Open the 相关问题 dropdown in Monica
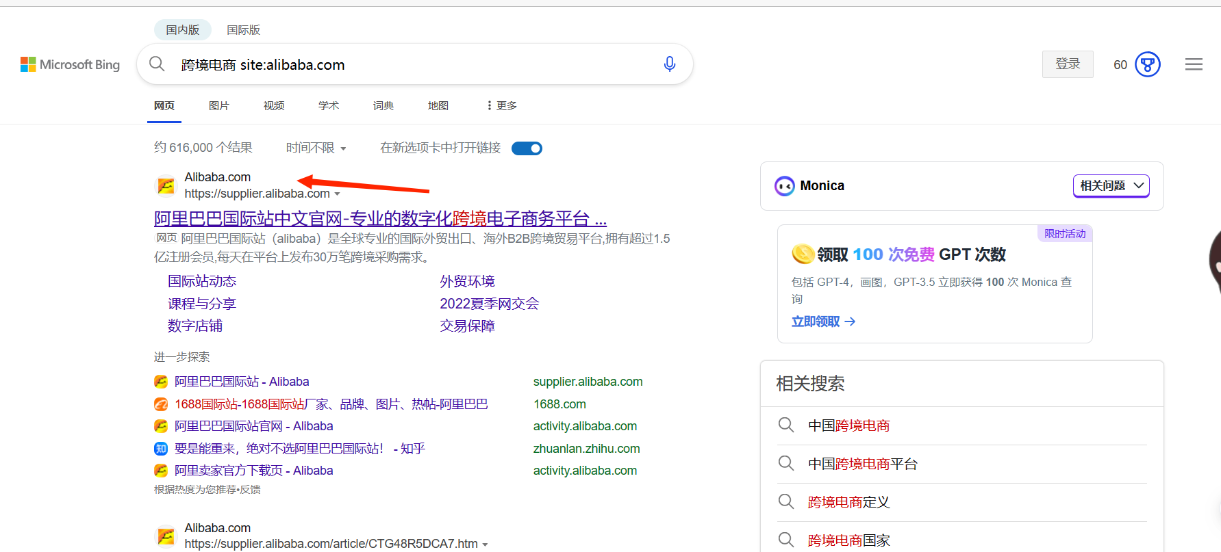1221x552 pixels. pyautogui.click(x=1111, y=186)
